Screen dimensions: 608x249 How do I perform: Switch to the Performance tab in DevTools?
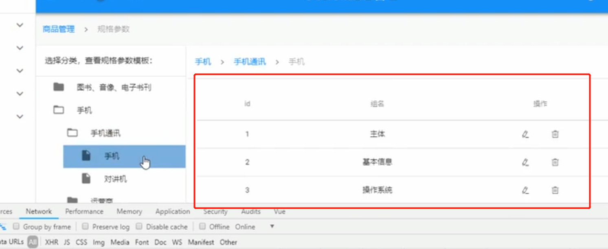coord(84,212)
